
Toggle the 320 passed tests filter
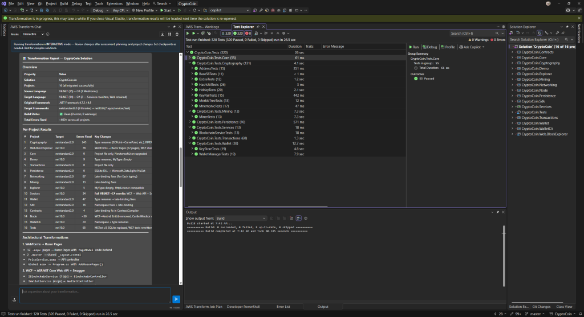click(x=238, y=33)
